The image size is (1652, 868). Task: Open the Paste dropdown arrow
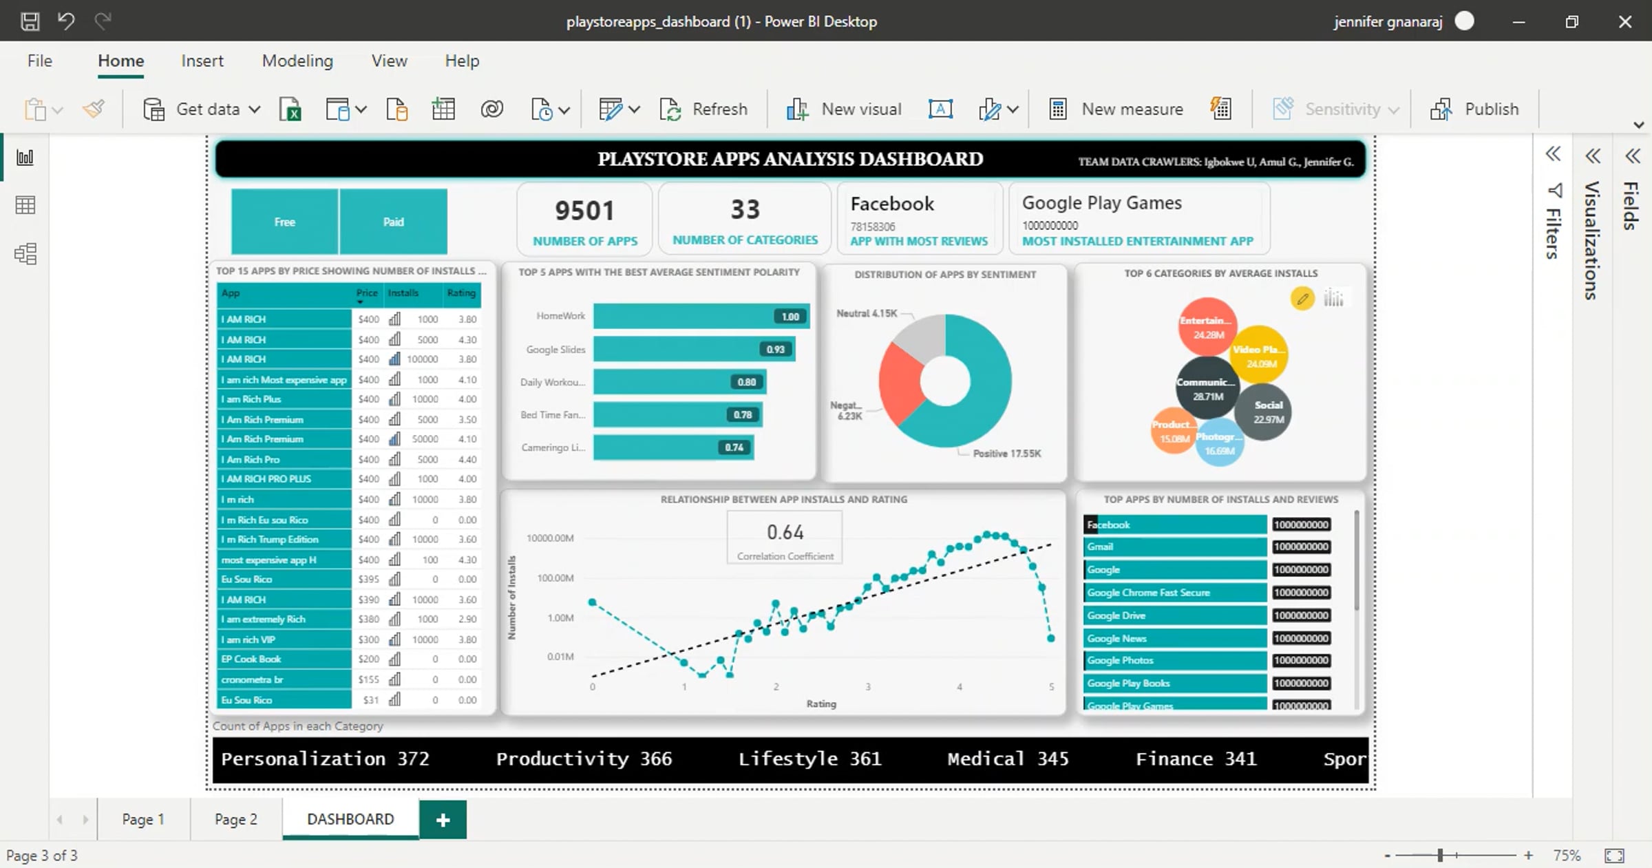pyautogui.click(x=58, y=110)
